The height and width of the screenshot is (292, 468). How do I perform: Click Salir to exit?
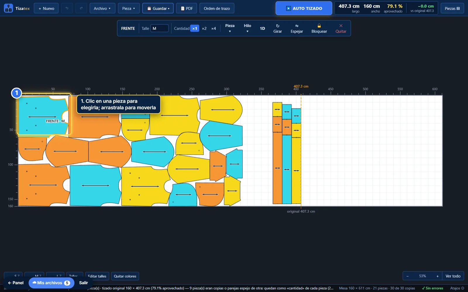[83, 283]
